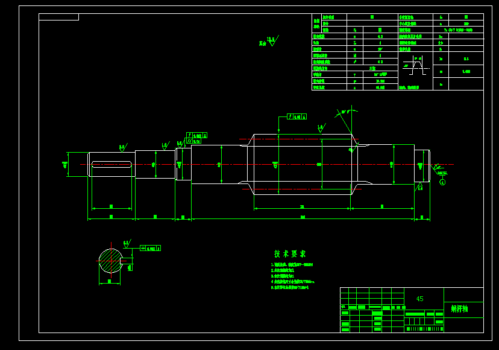This screenshot has width=499, height=350.
Task: Select the part name 蜗杆轴 in title block
Action: pyautogui.click(x=460, y=308)
